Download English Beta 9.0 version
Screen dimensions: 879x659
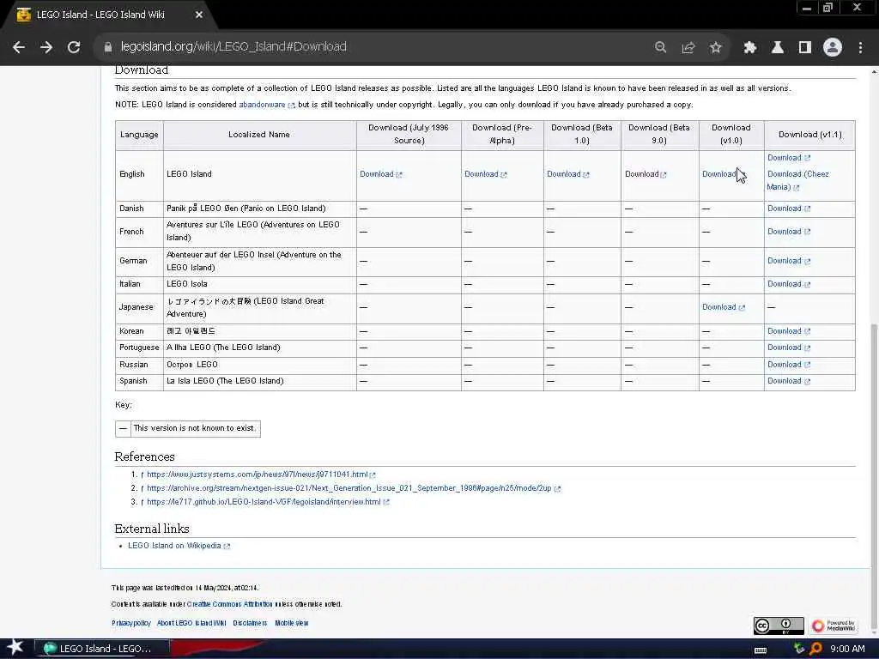(x=646, y=174)
